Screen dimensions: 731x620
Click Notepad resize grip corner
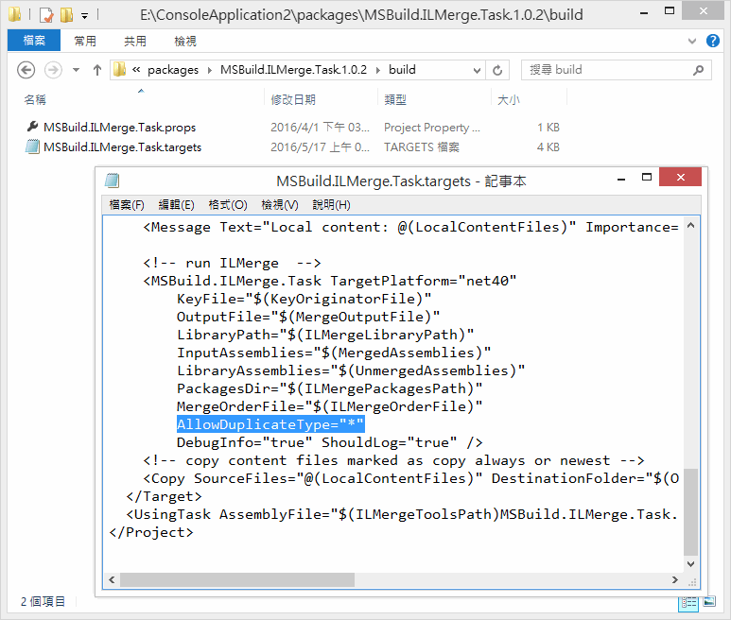coord(692,582)
